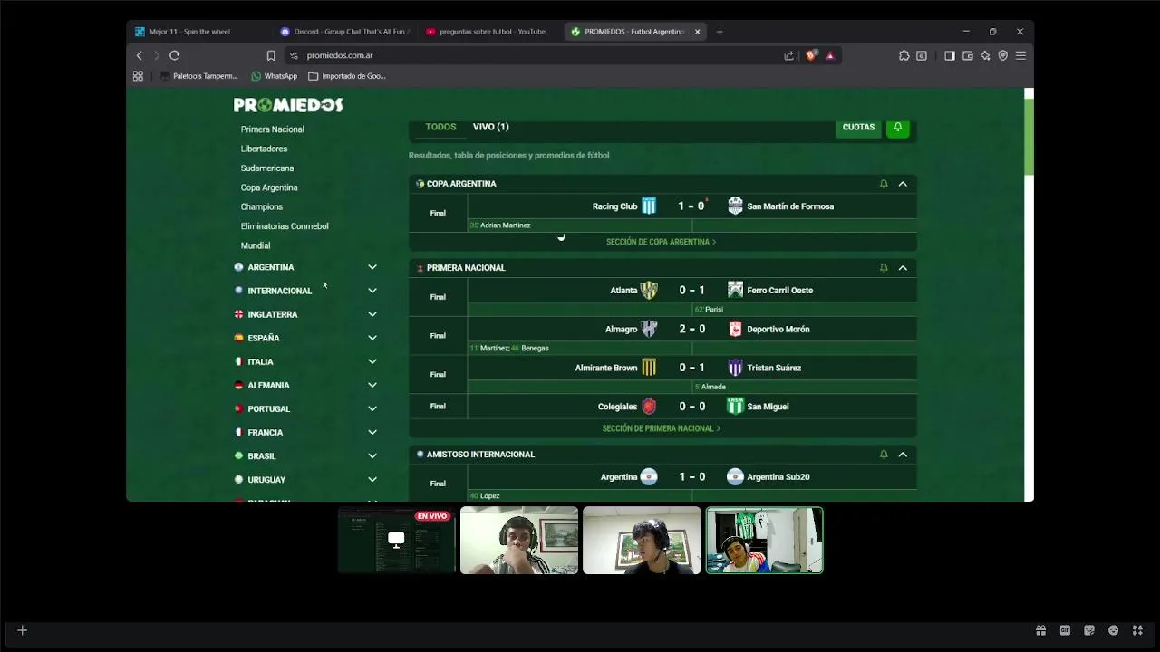Image resolution: width=1160 pixels, height=652 pixels.
Task: Click the Racing Club team crest
Action: [x=649, y=206]
